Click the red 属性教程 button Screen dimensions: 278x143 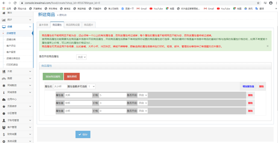[x=72, y=77]
